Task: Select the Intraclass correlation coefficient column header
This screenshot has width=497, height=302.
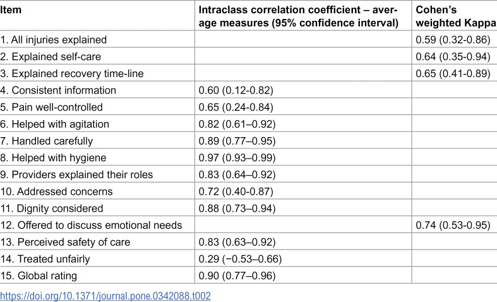Action: (298, 16)
